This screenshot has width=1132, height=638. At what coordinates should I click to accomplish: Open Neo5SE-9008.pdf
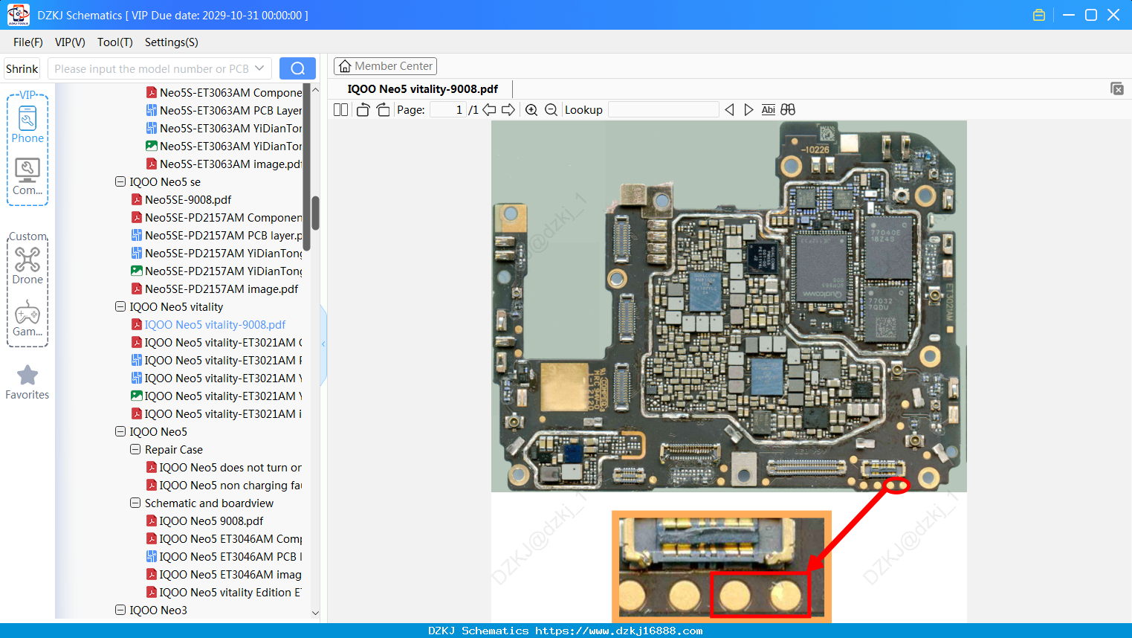[x=187, y=199]
